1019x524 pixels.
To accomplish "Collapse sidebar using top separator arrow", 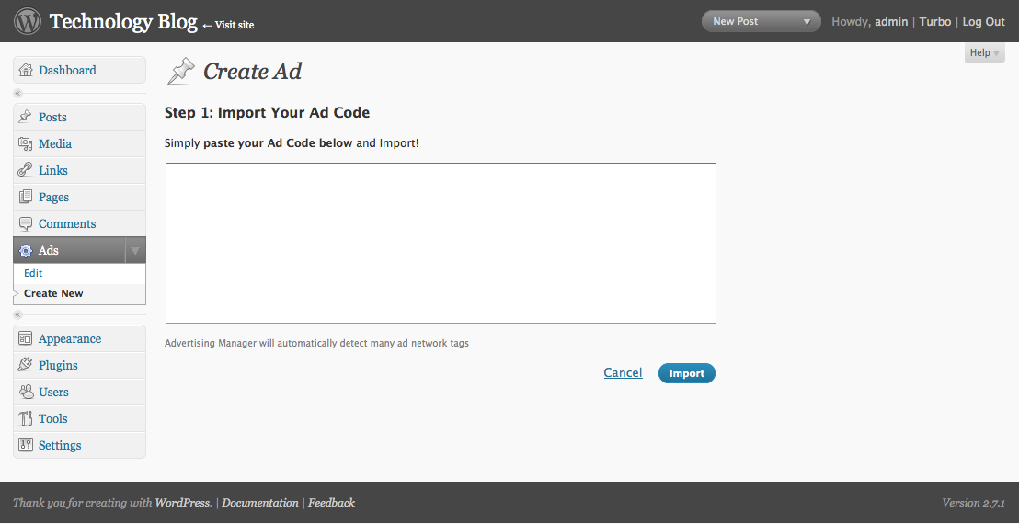I will 17,94.
